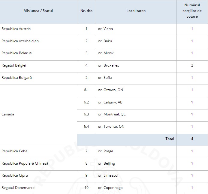The width and height of the screenshot is (208, 194).
Task: Select the 'or. Calgary, AB' cell
Action: point(136,103)
